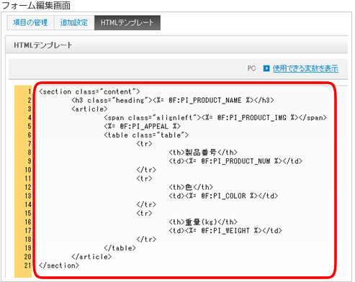
Task: Click line 2 containing PI_PRODUCT_NAME
Action: [x=173, y=100]
